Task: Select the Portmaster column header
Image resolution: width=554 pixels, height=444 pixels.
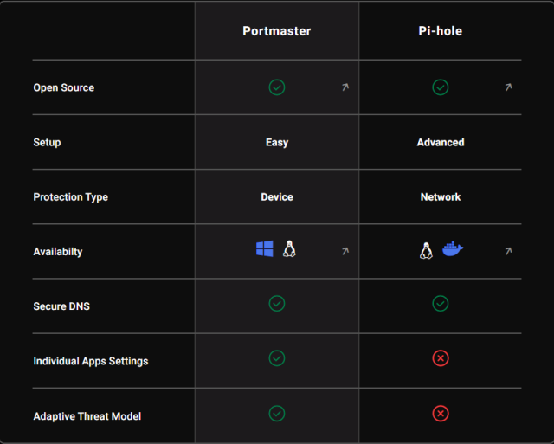Action: pos(277,31)
